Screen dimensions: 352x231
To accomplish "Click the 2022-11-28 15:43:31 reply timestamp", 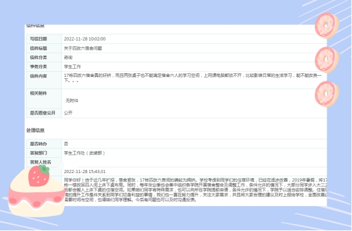I will [x=85, y=172].
